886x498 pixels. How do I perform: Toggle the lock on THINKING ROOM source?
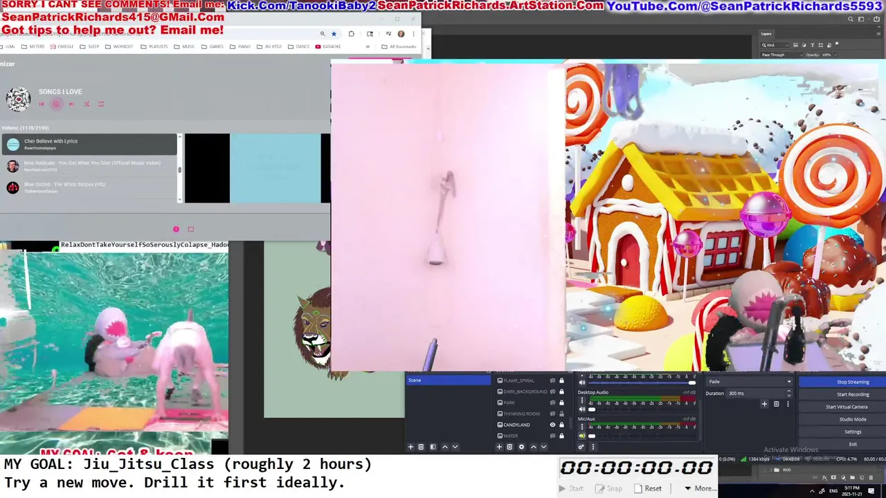[561, 414]
